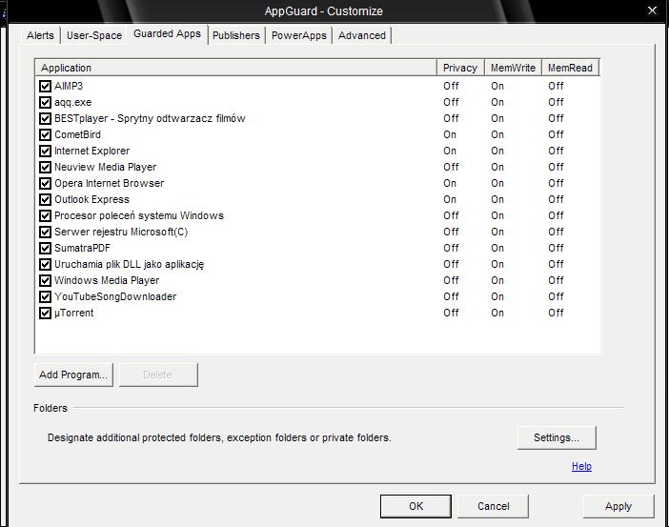Select the Opera Internet Browser entry
Screen dimensions: 669x527
[110, 184]
